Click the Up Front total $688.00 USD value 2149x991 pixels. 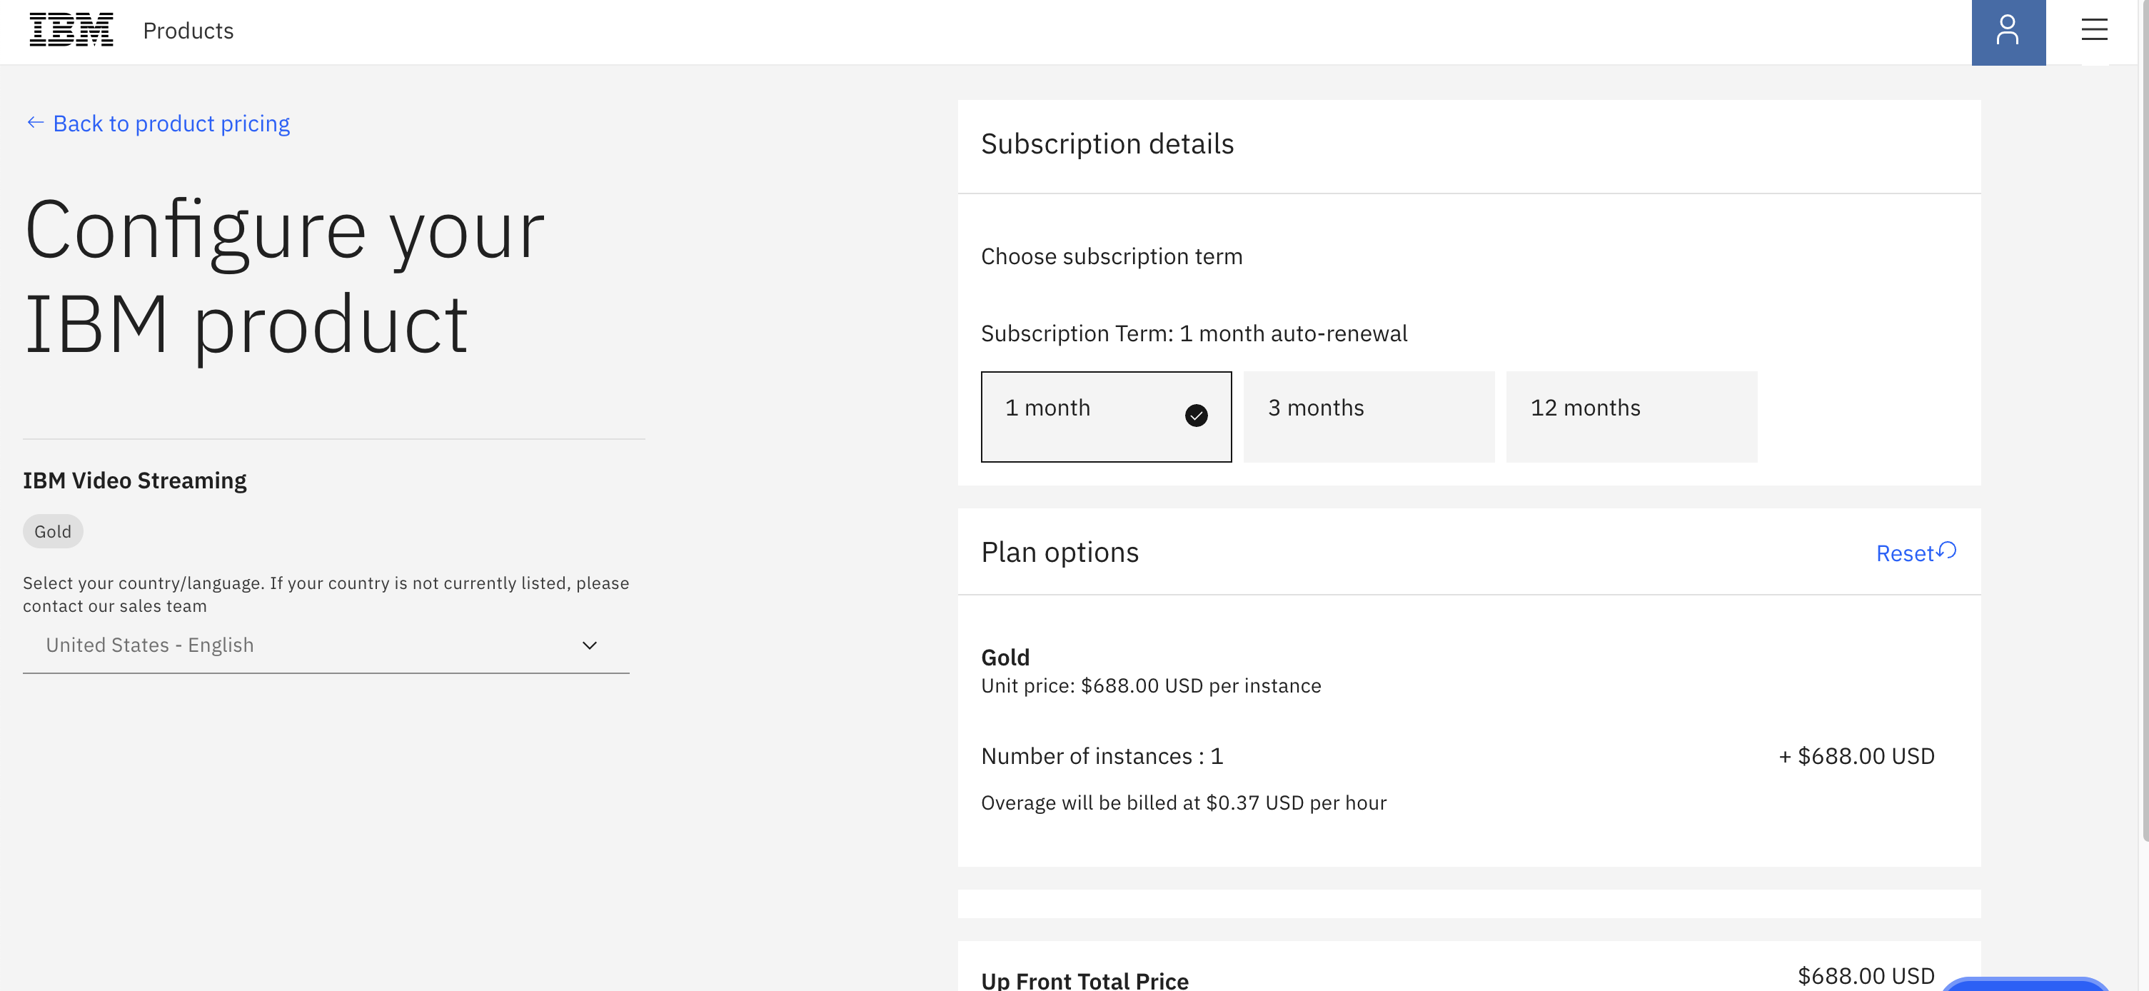click(1866, 975)
